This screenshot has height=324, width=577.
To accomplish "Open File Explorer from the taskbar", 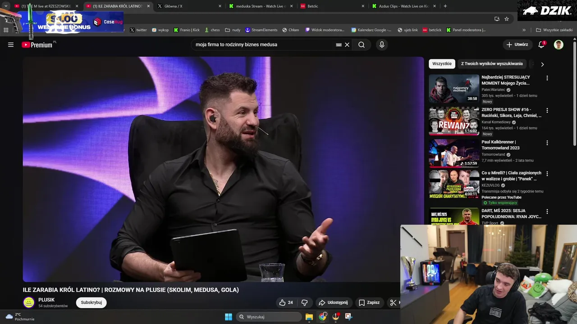I will pyautogui.click(x=309, y=317).
